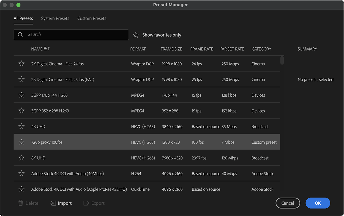Click the FRAME SIZE column header
This screenshot has width=344, height=216.
(x=171, y=49)
